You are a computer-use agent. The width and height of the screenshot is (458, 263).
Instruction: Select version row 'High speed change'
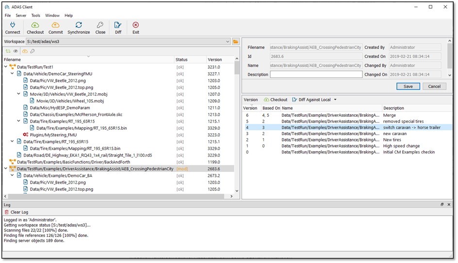tap(347, 146)
